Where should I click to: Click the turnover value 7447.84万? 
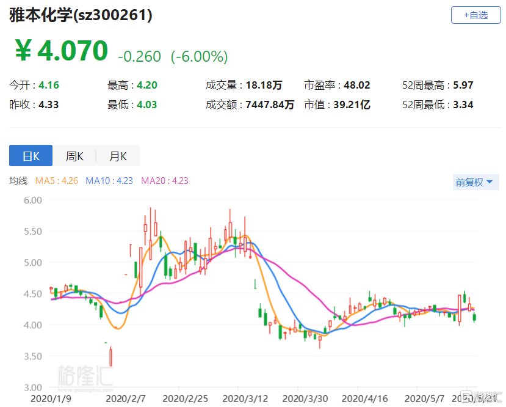tap(270, 105)
